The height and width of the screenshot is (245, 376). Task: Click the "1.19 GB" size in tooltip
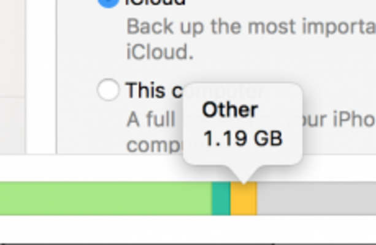pos(243,138)
